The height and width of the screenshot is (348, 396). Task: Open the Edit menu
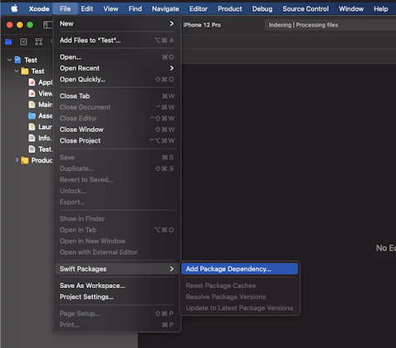87,9
